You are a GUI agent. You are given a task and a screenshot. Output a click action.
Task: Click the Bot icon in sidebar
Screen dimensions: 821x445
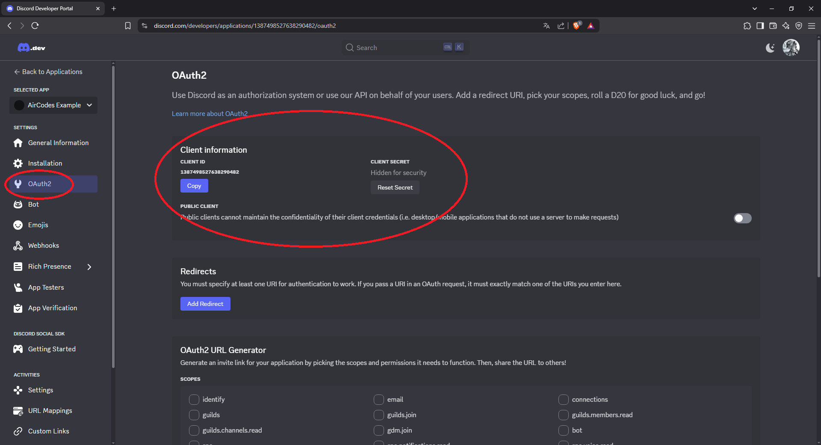[x=18, y=205]
